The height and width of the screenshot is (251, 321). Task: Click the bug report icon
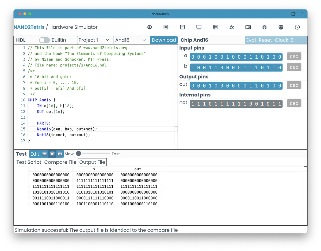[x=265, y=27]
